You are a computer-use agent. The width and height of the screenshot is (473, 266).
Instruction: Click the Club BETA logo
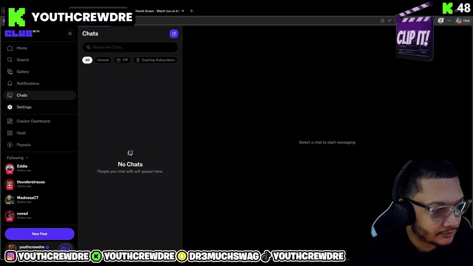pos(22,33)
